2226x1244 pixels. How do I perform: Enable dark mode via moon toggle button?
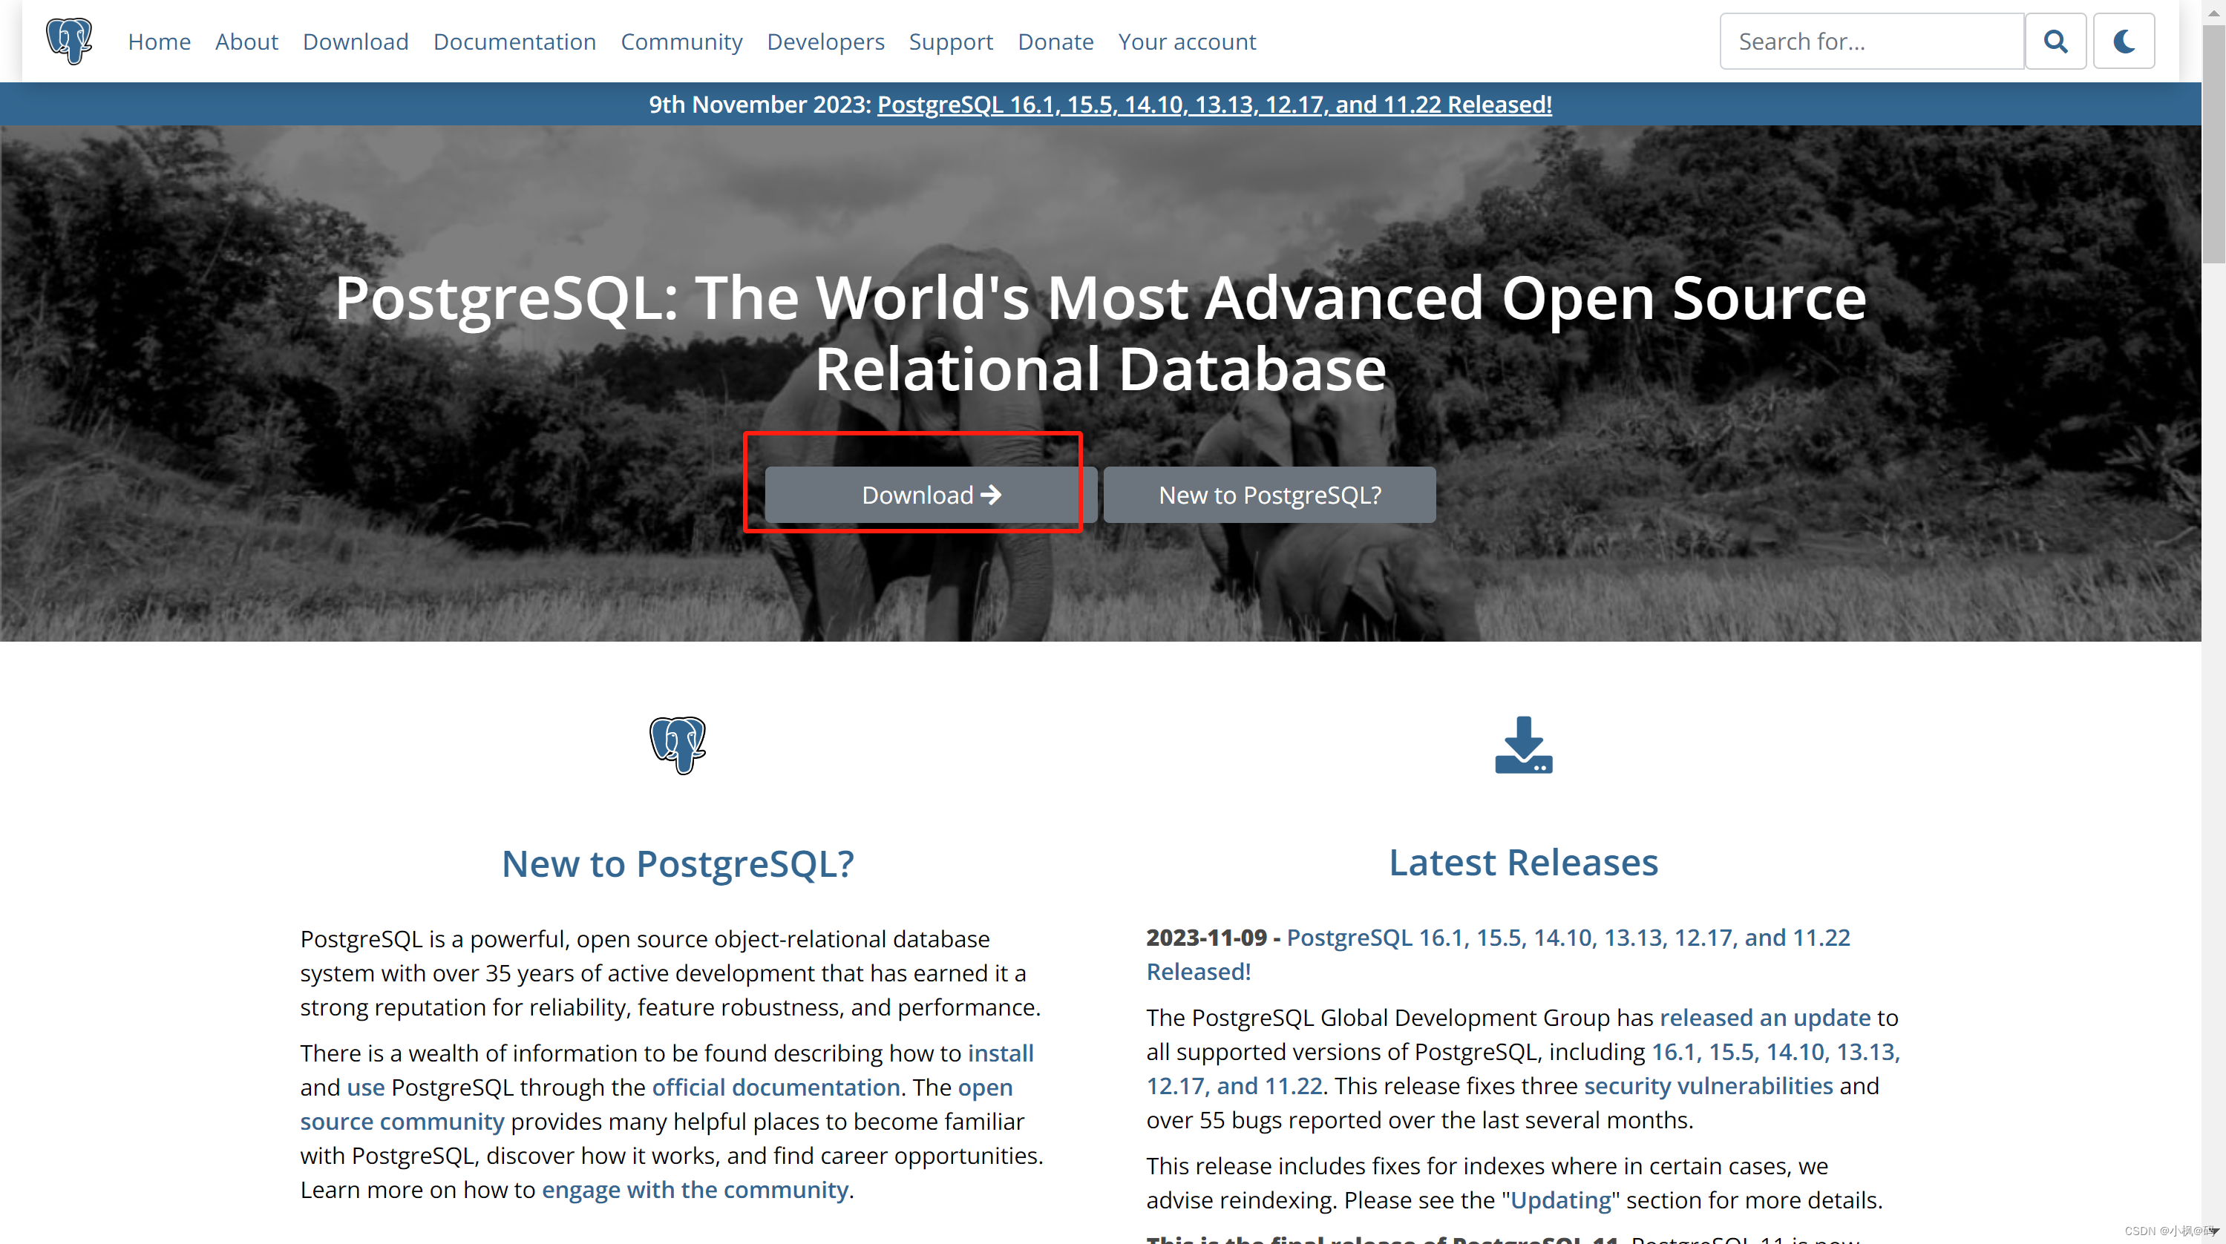click(x=2125, y=42)
